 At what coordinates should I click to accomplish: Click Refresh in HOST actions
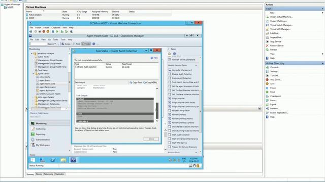click(273, 50)
